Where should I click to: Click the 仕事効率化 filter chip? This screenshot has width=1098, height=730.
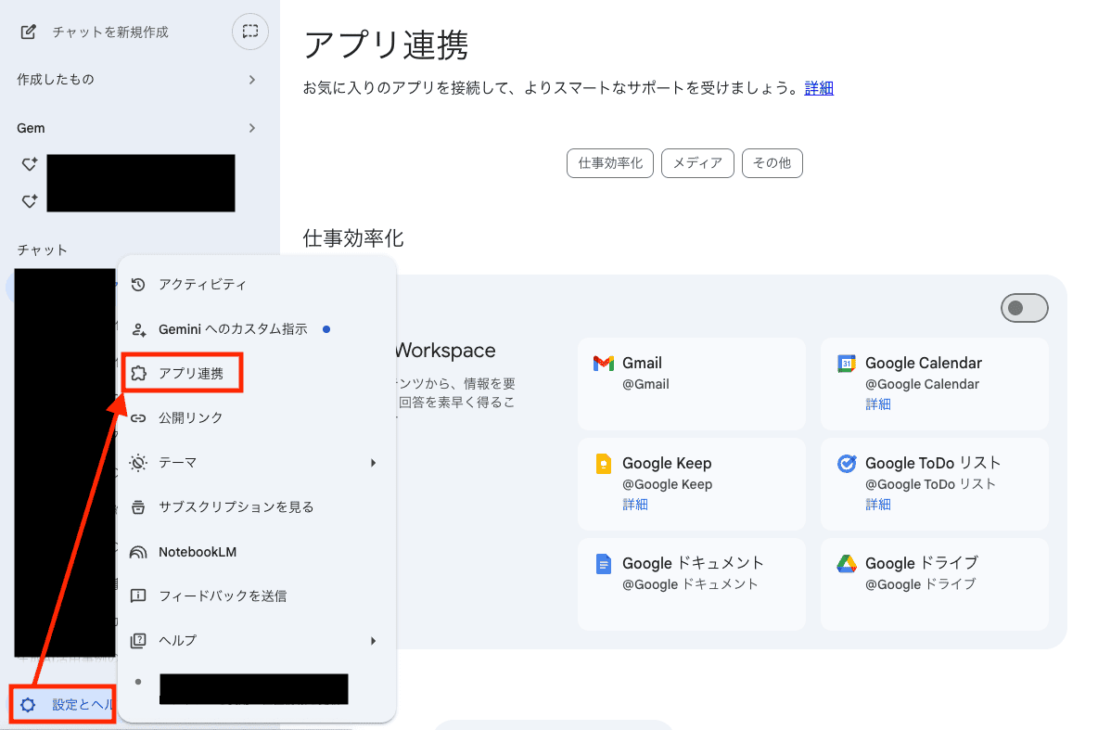tap(610, 163)
